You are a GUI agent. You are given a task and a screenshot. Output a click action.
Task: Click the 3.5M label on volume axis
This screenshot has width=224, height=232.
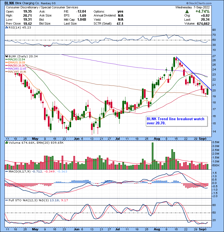point(216,142)
